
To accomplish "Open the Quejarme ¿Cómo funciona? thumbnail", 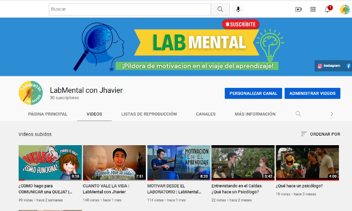I will point(50,163).
